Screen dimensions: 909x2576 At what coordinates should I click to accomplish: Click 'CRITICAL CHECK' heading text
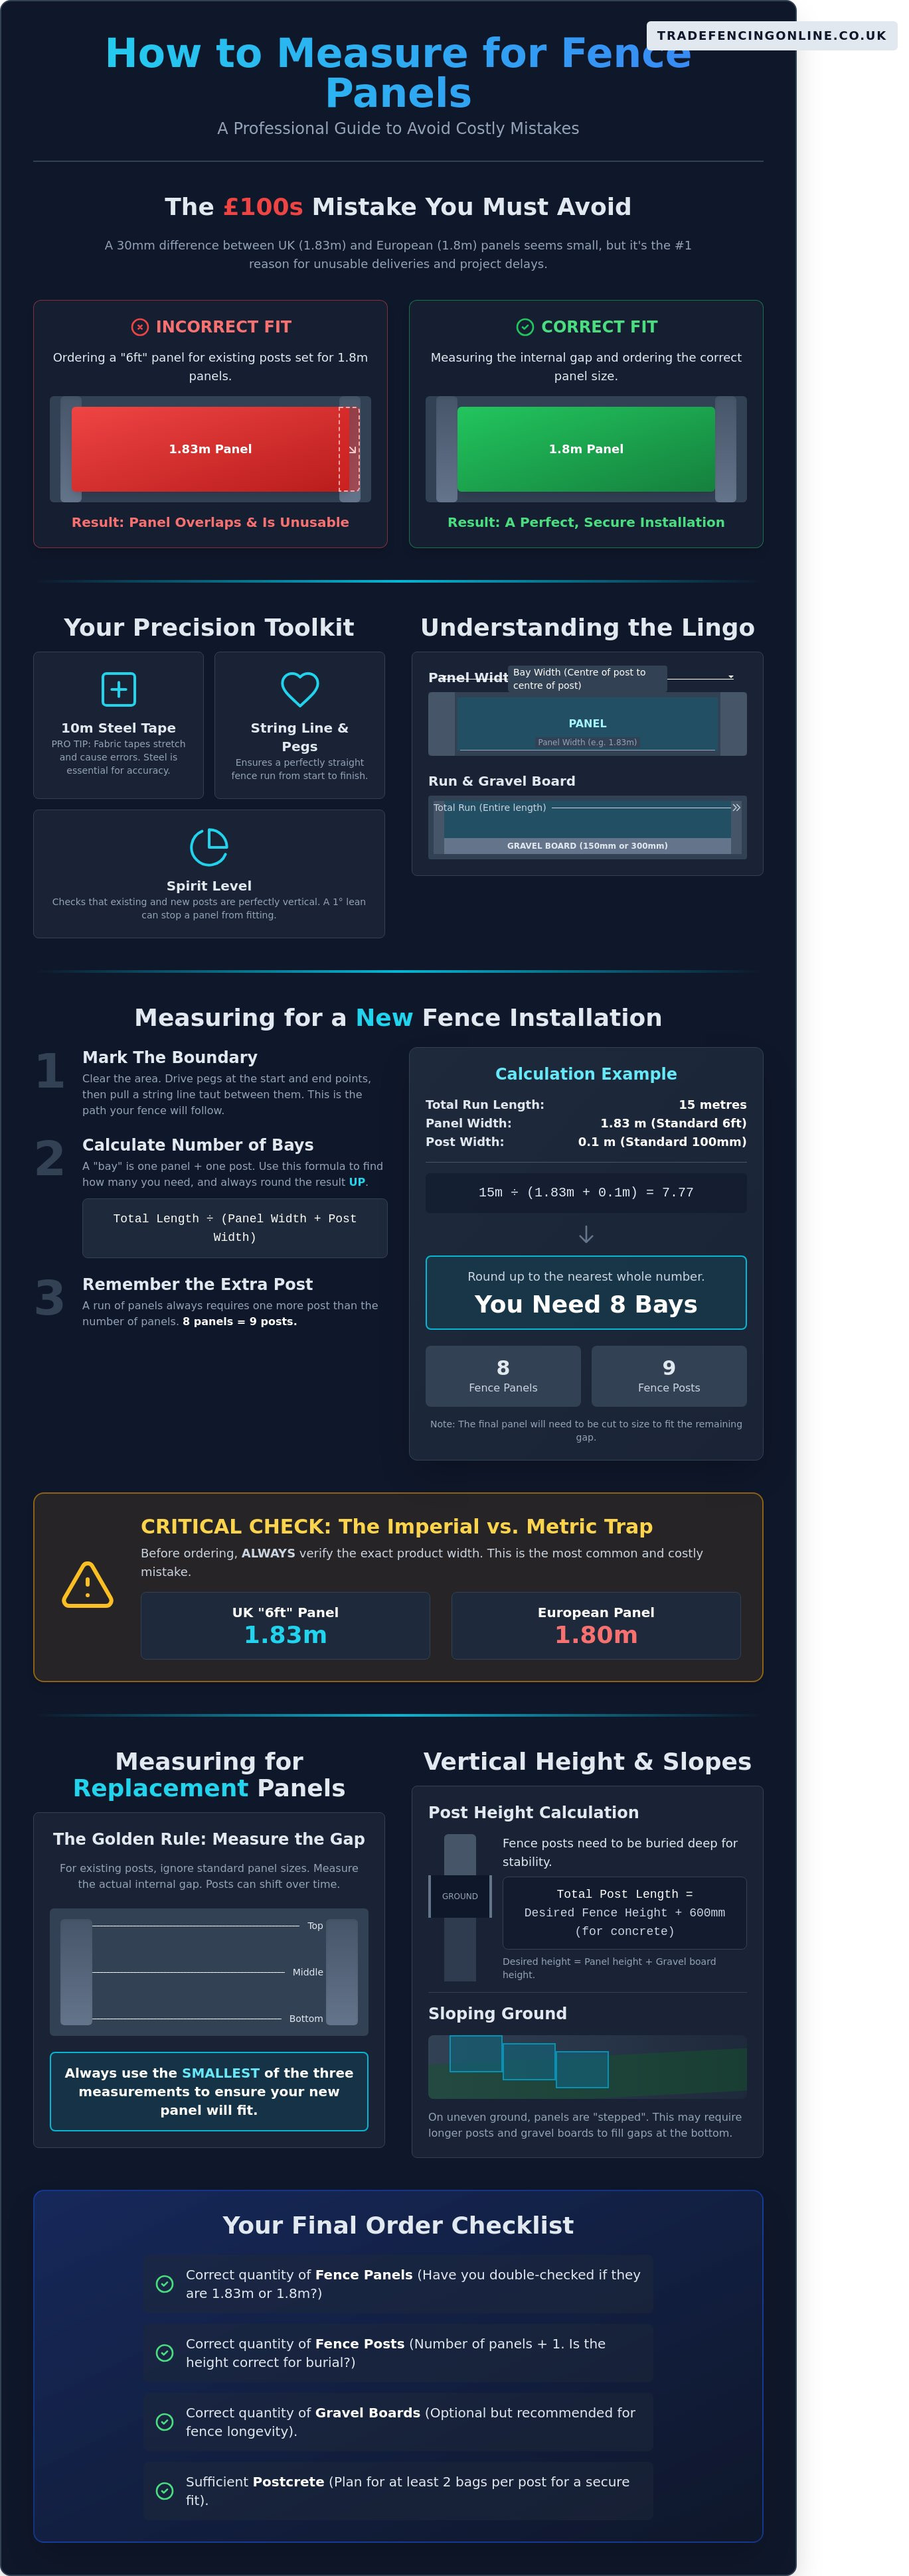coord(396,1527)
